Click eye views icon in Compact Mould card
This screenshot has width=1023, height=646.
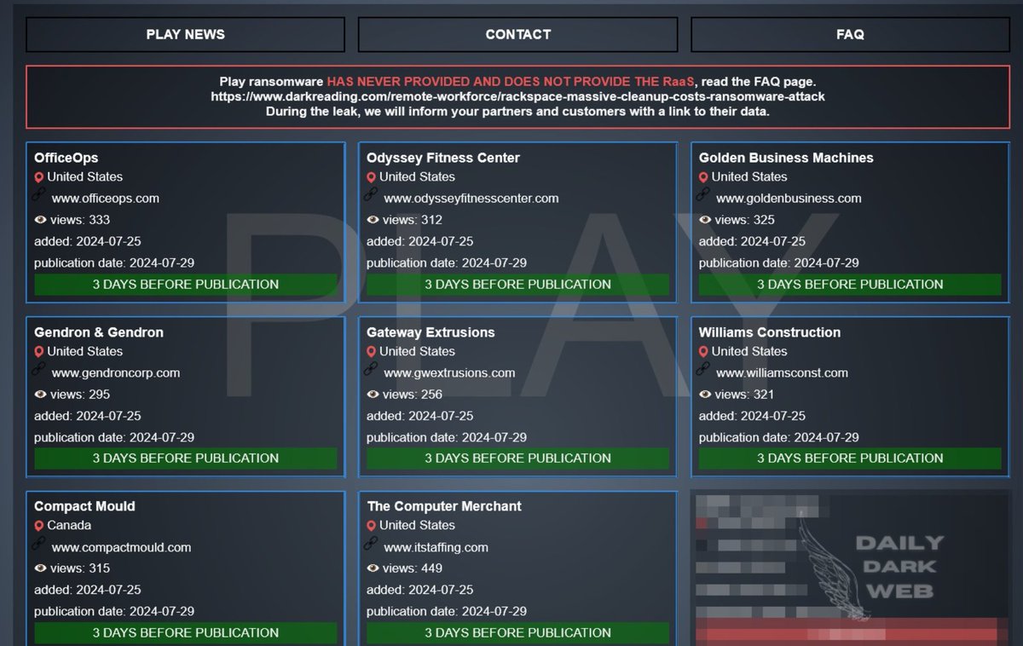pos(40,568)
